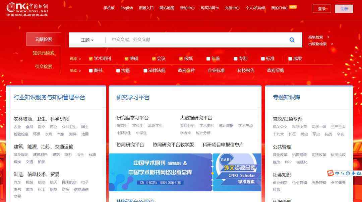Viewport: 362px width, 202px height.
Task: Click the Sogou soft keyboard icon
Action: pos(359,173)
